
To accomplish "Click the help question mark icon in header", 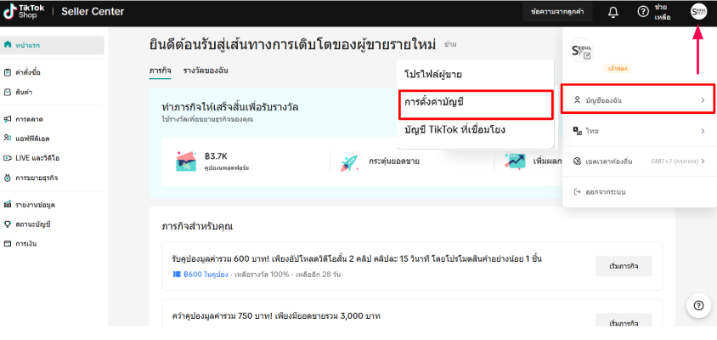I will tap(643, 12).
